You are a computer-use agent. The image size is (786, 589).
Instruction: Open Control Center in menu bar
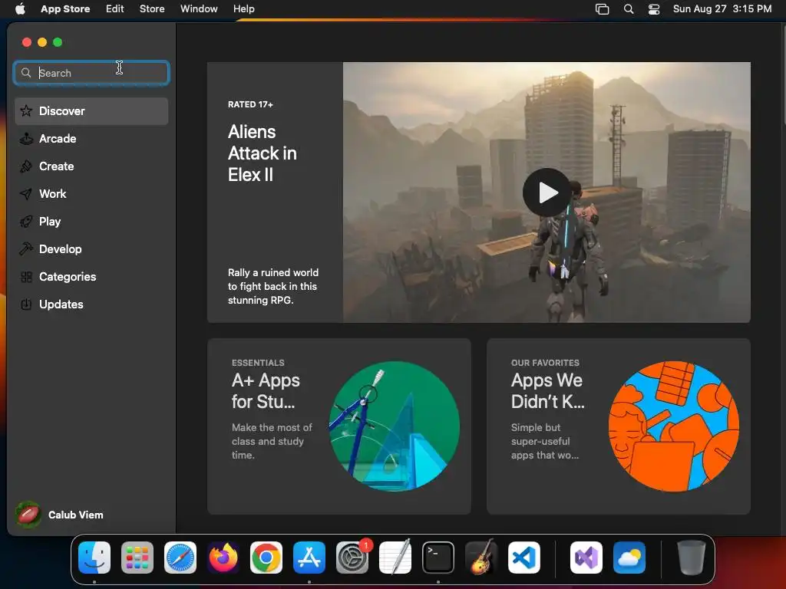coord(654,9)
